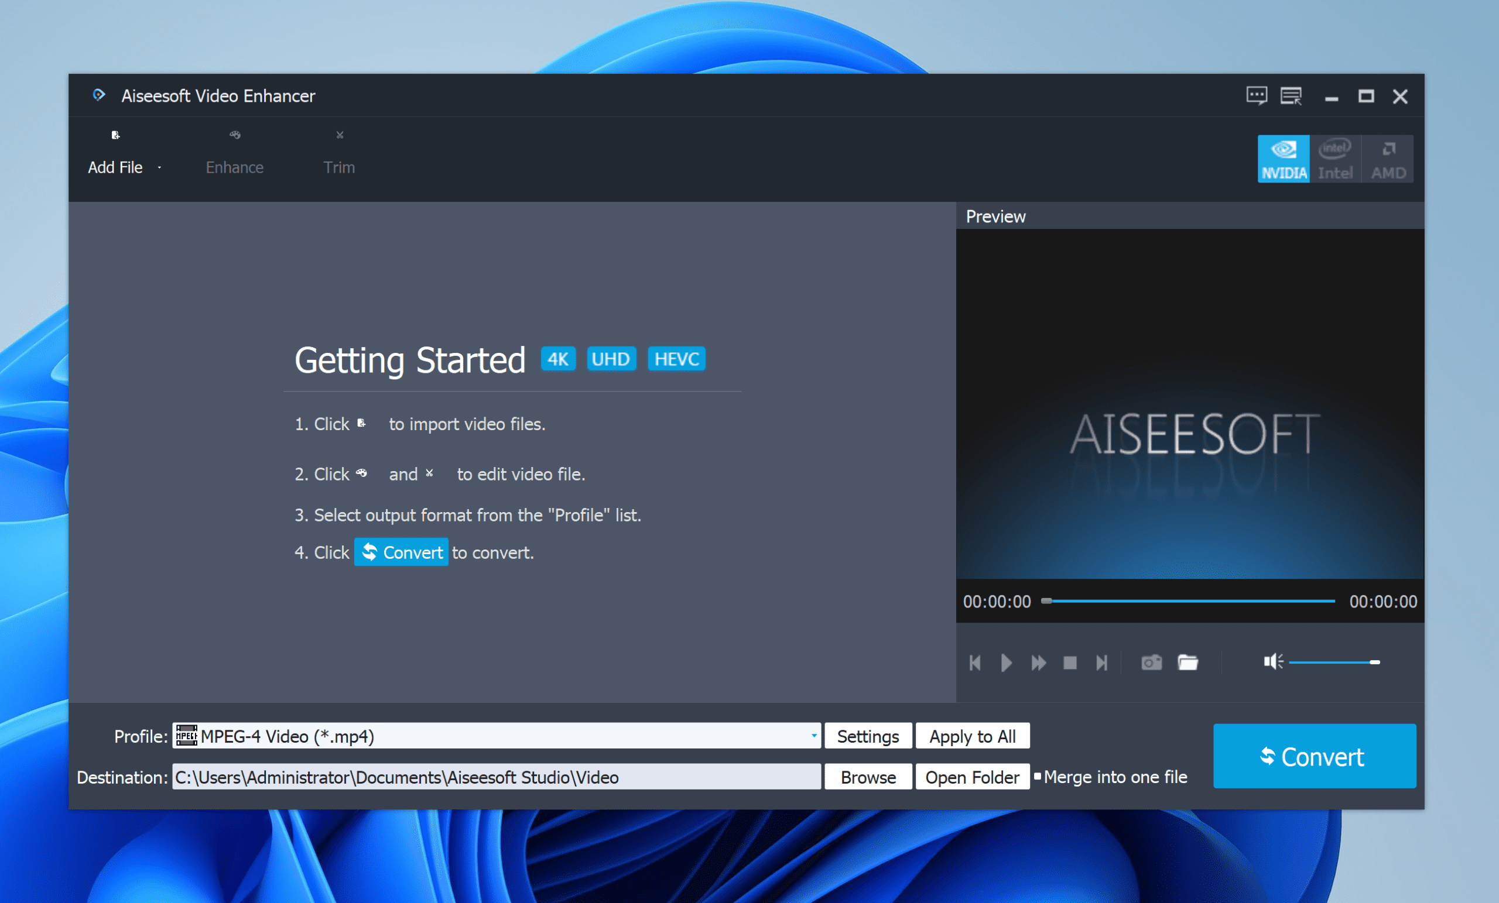
Task: Jump to previous frame in preview
Action: click(974, 662)
